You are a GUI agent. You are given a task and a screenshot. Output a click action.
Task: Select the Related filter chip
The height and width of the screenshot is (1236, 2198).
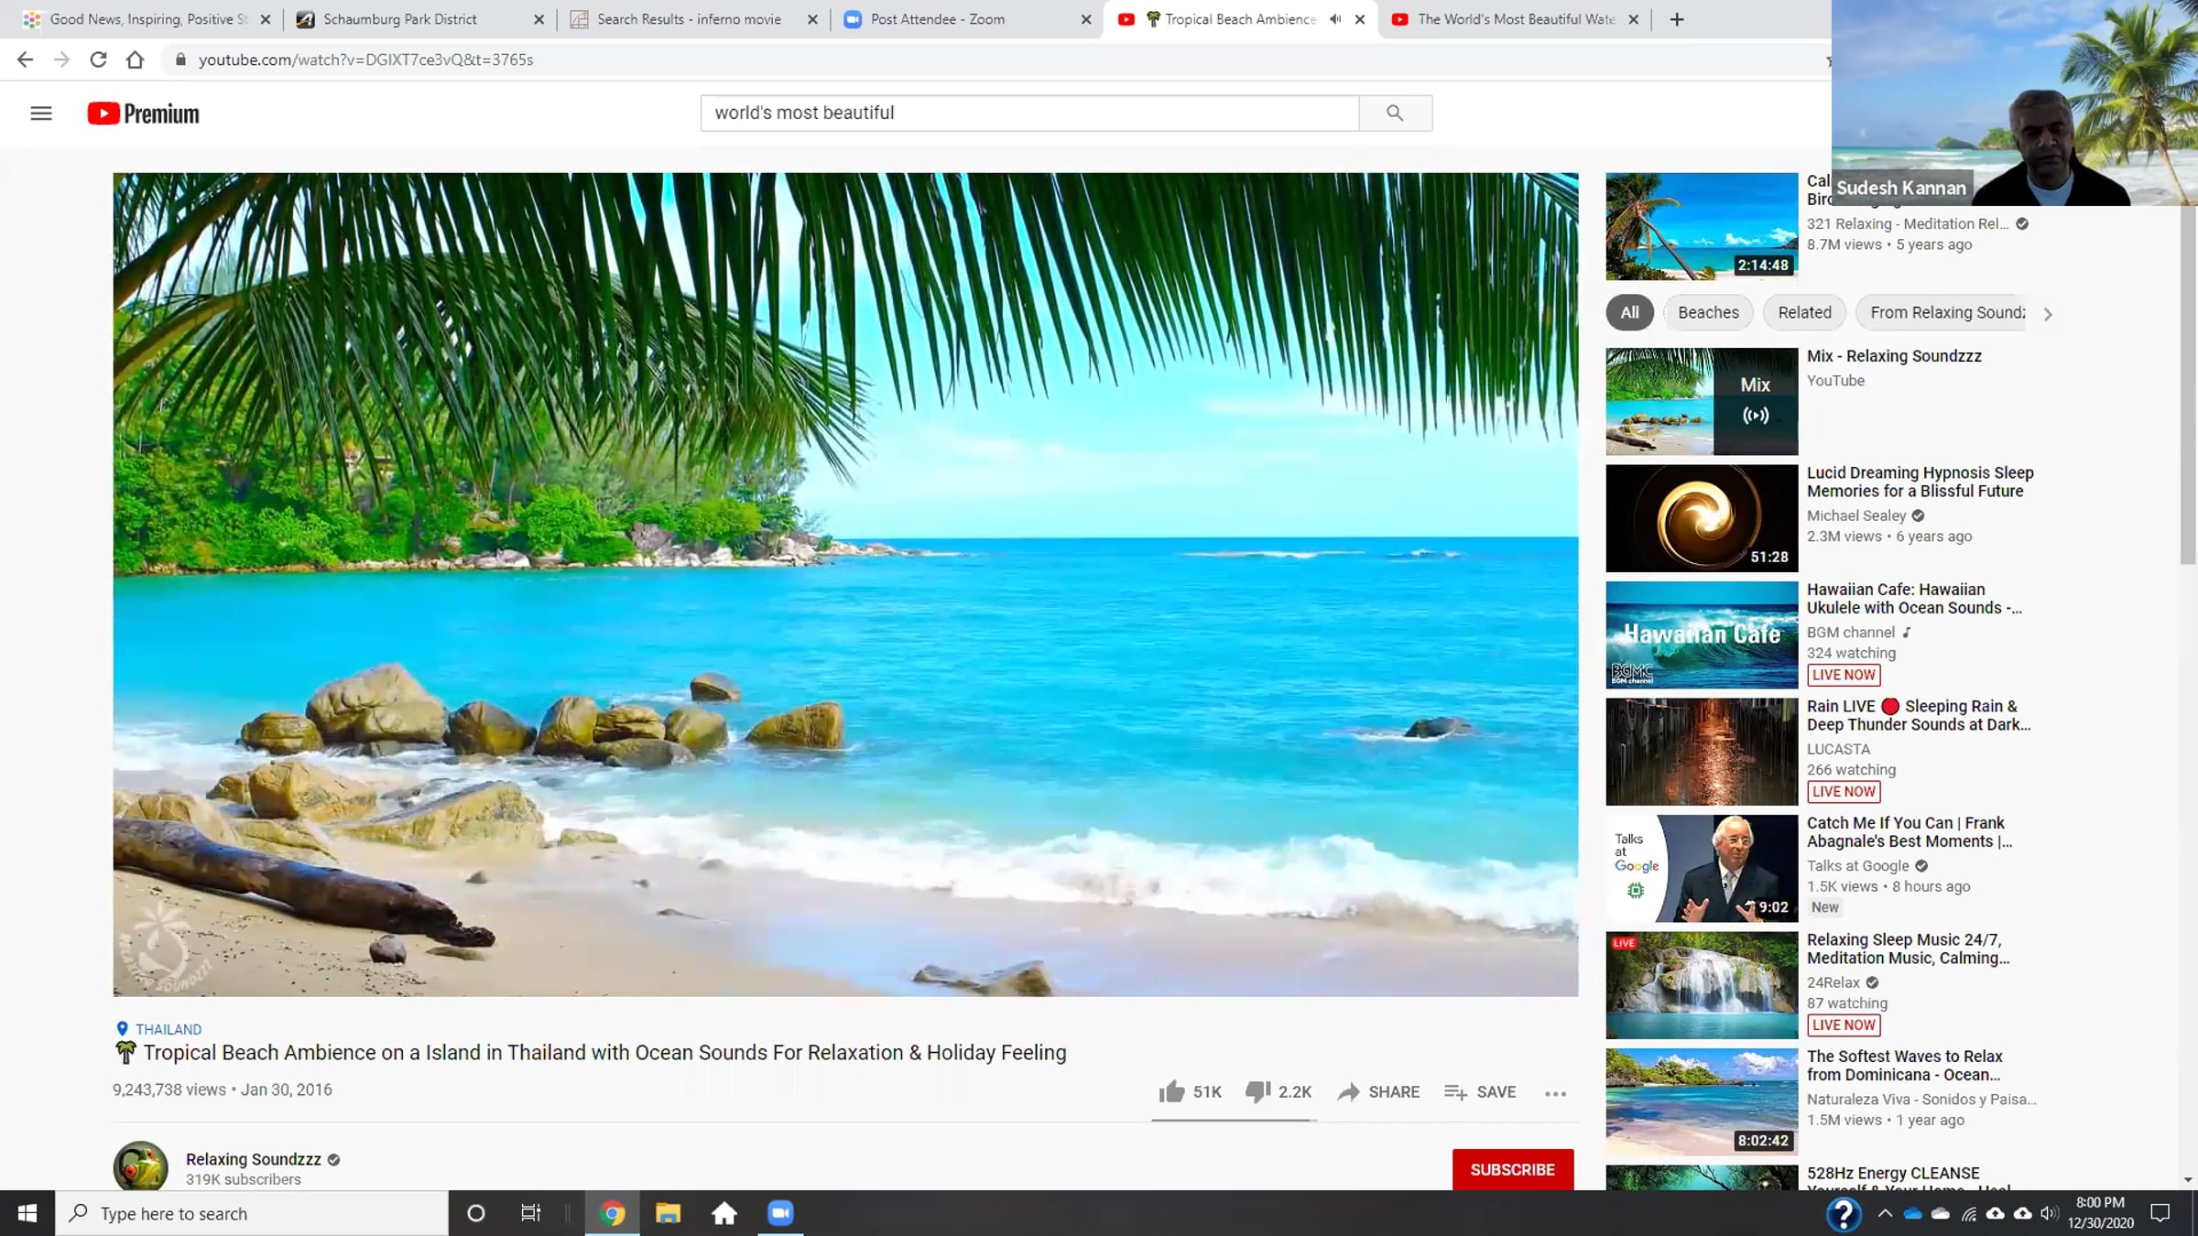point(1804,312)
